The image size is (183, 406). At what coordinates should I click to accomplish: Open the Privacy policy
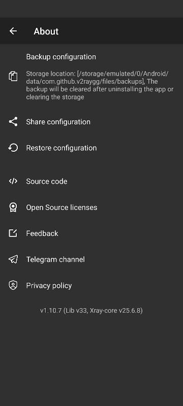coord(91,285)
